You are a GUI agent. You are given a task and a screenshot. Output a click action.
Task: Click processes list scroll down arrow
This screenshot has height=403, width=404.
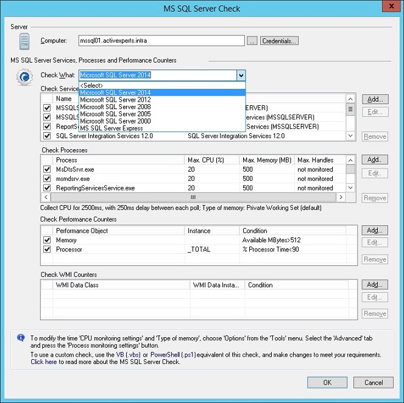tap(350, 187)
